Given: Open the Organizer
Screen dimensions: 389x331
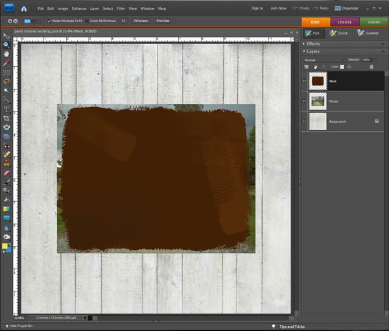Looking at the screenshot, I should click(x=347, y=8).
